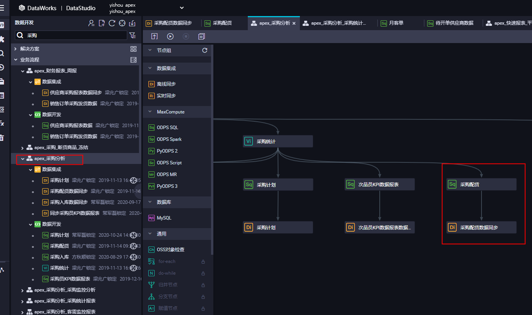Open 采购入库数据同步 in the tree
Image resolution: width=532 pixels, height=315 pixels.
click(x=69, y=202)
